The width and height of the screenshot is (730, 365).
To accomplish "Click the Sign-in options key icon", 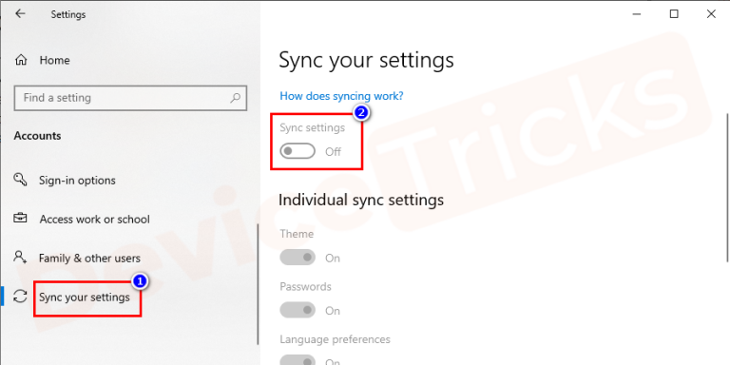I will 20,180.
